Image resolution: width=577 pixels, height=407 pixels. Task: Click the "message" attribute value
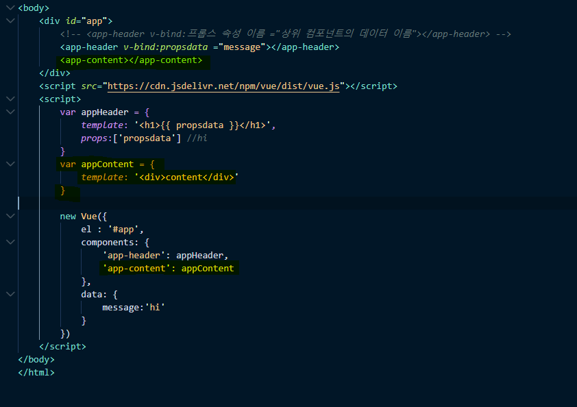click(242, 47)
